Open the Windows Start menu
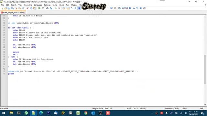 coord(4,113)
